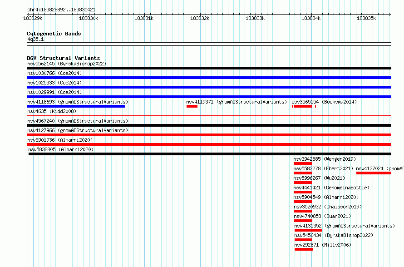Select the red bar under nsv292871

[x=304, y=249]
